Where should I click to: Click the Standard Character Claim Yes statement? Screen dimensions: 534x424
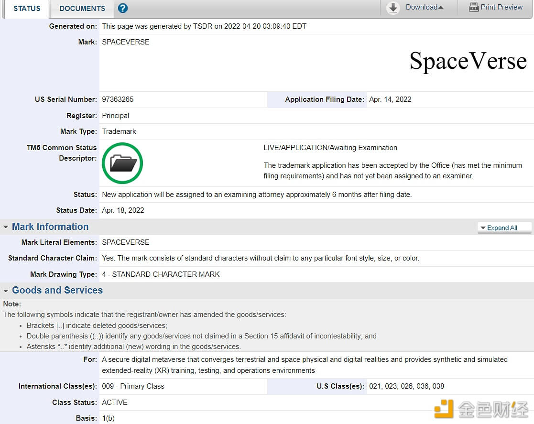point(261,258)
